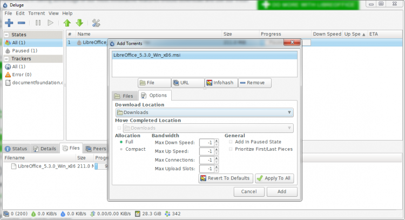Switch to Files tab in Add Torrents dialog
The width and height of the screenshot is (405, 220).
click(125, 96)
